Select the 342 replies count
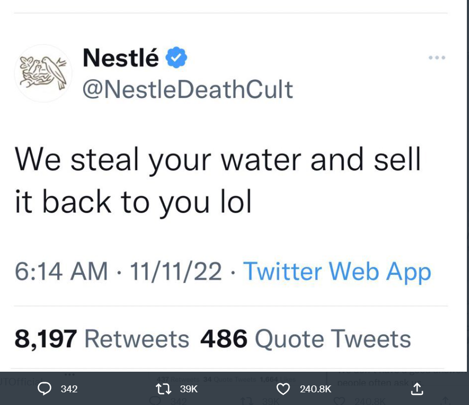Screen dimensions: 469x405 [x=69, y=389]
